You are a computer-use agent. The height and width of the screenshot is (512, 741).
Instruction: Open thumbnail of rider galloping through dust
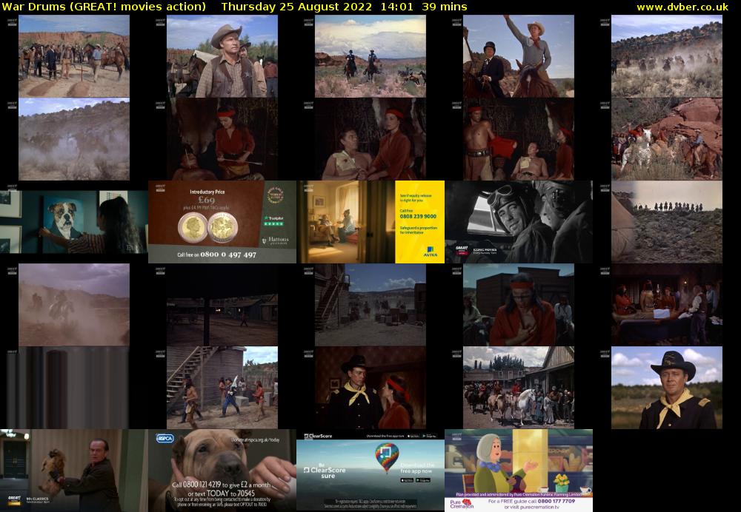pyautogui.click(x=73, y=305)
